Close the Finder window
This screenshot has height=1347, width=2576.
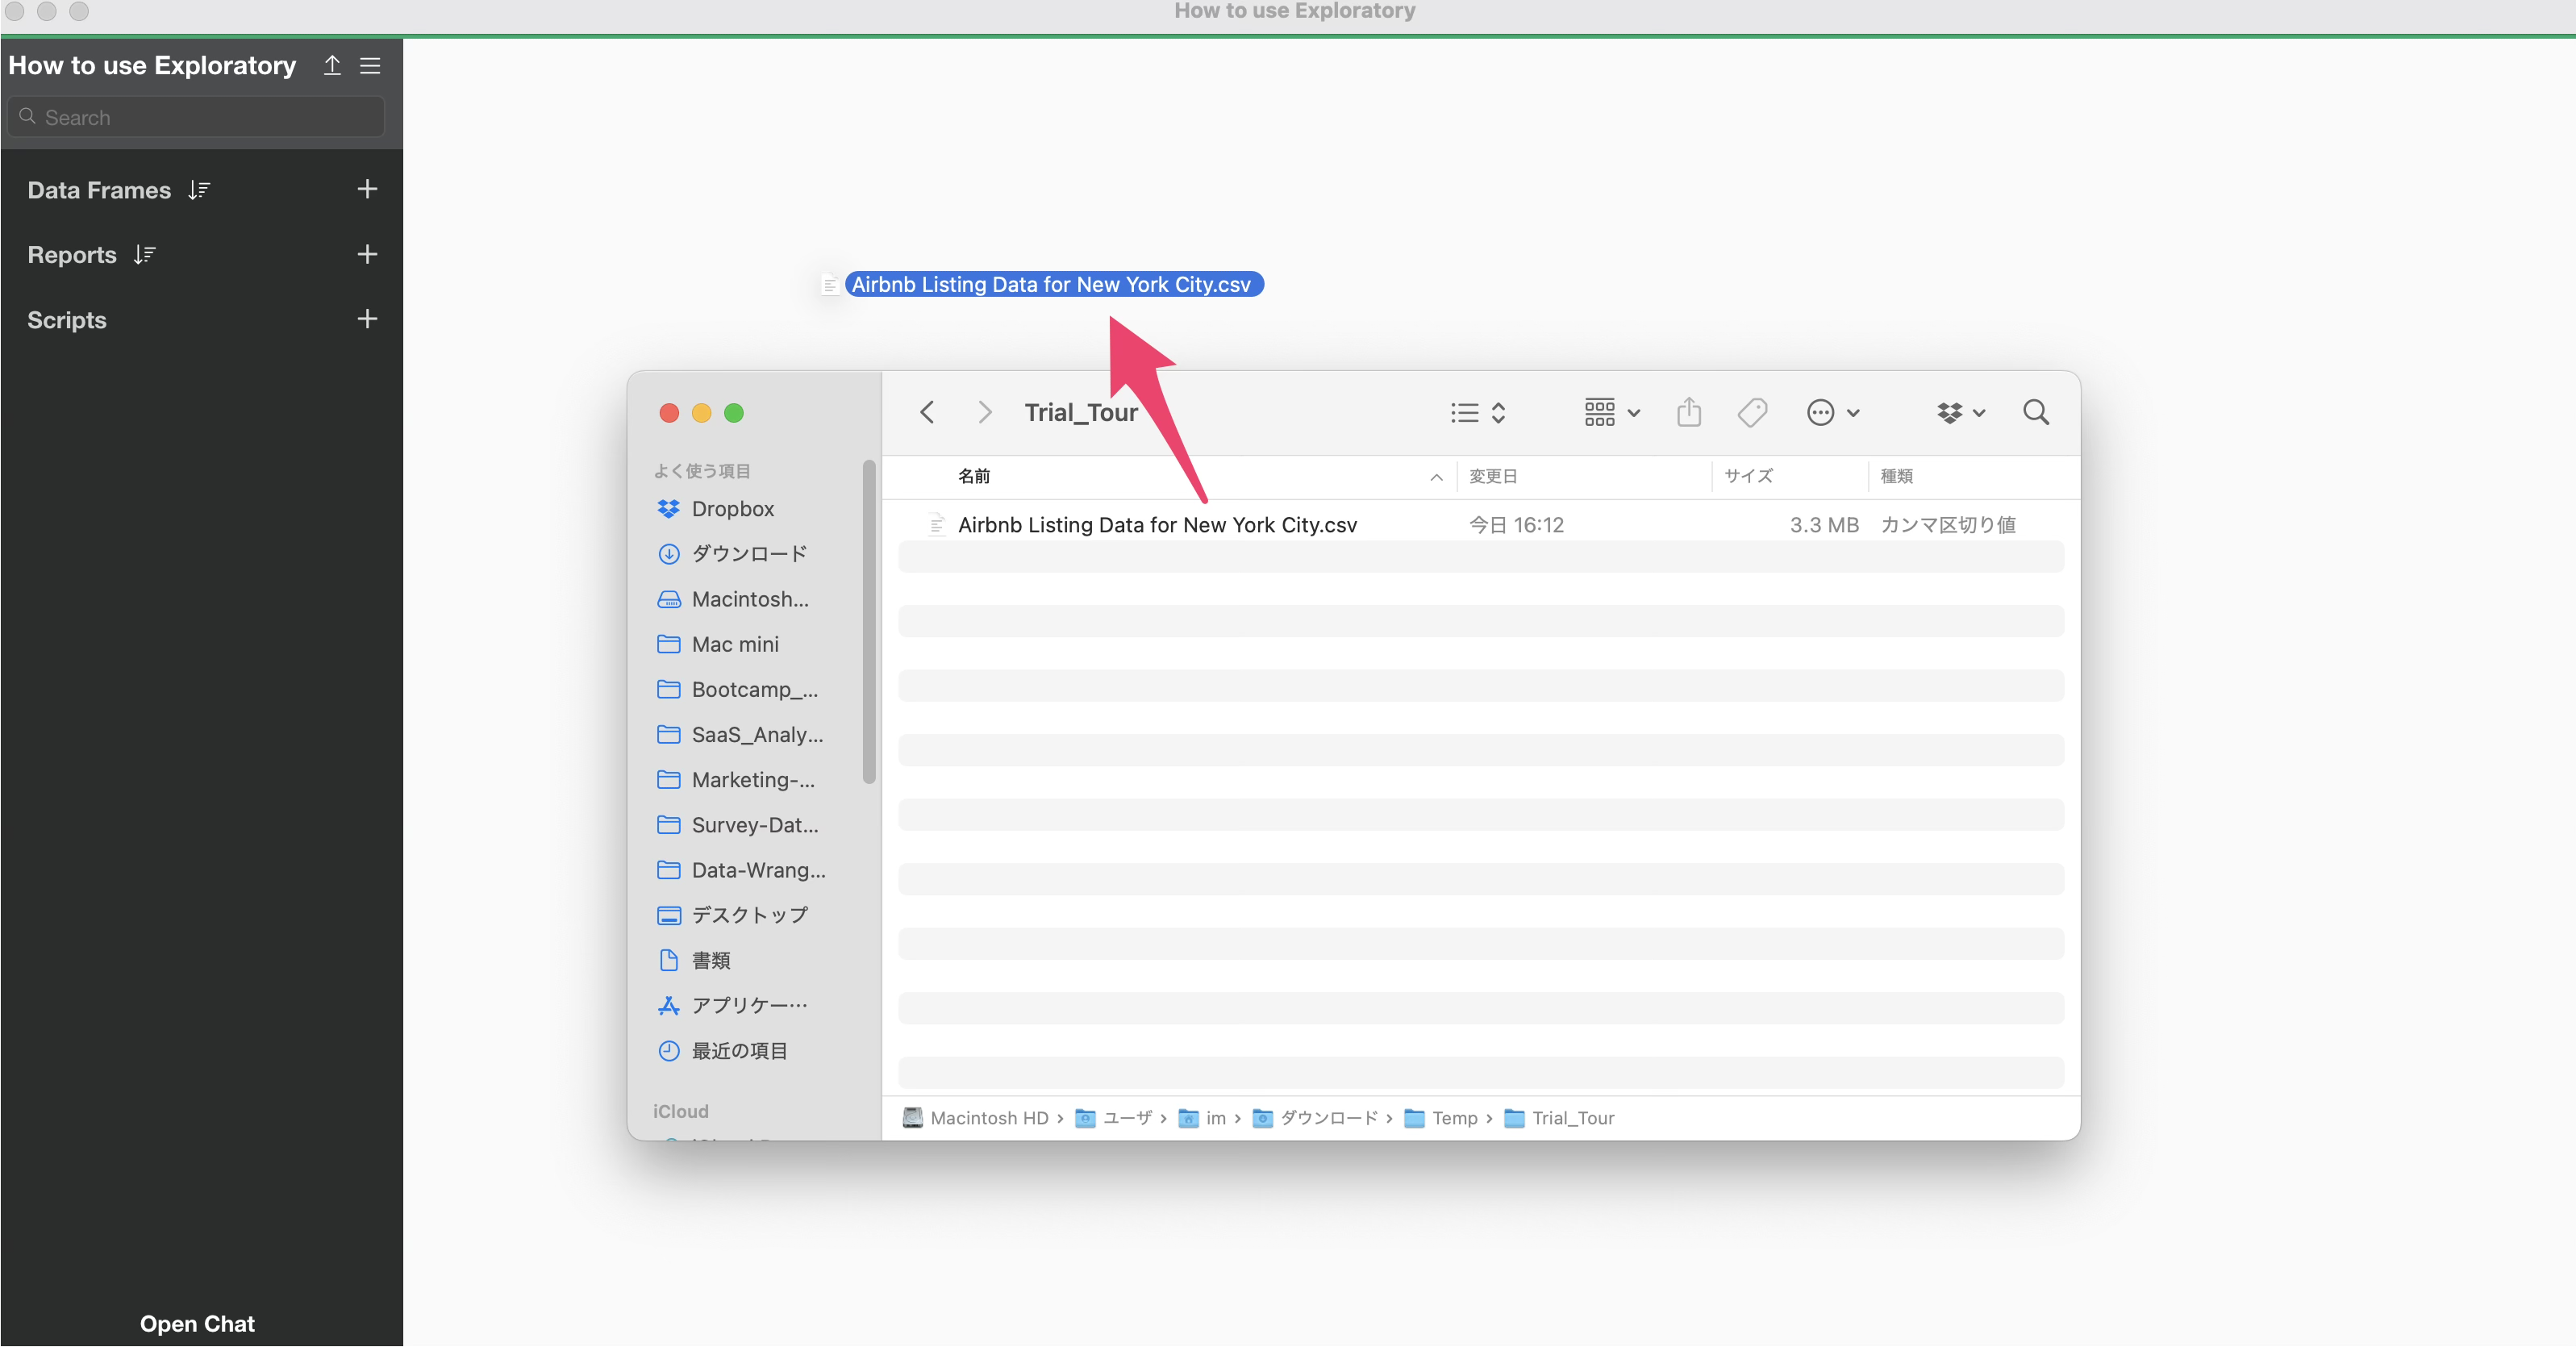click(669, 413)
